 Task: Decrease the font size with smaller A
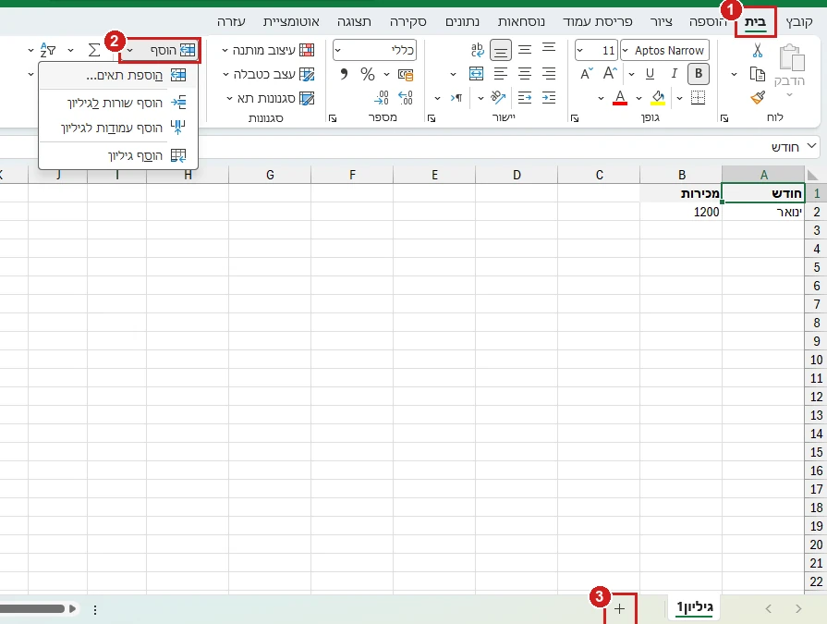click(587, 74)
